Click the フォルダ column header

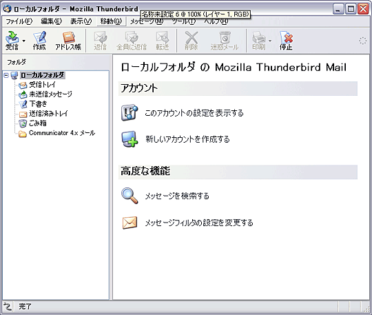(x=56, y=62)
